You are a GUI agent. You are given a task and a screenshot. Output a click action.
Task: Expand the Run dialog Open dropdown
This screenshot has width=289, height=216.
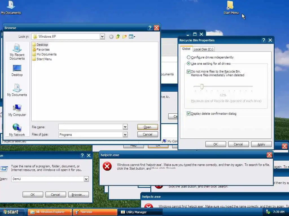pyautogui.click(x=86, y=179)
